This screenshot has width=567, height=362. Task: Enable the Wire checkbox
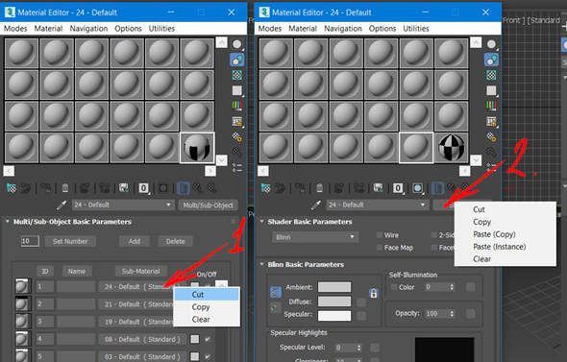380,235
